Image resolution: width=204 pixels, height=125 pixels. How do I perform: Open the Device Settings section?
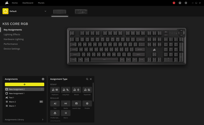[x=12, y=49]
